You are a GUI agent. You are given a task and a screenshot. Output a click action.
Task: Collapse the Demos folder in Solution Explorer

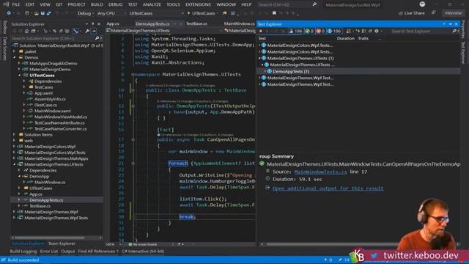pyautogui.click(x=15, y=57)
